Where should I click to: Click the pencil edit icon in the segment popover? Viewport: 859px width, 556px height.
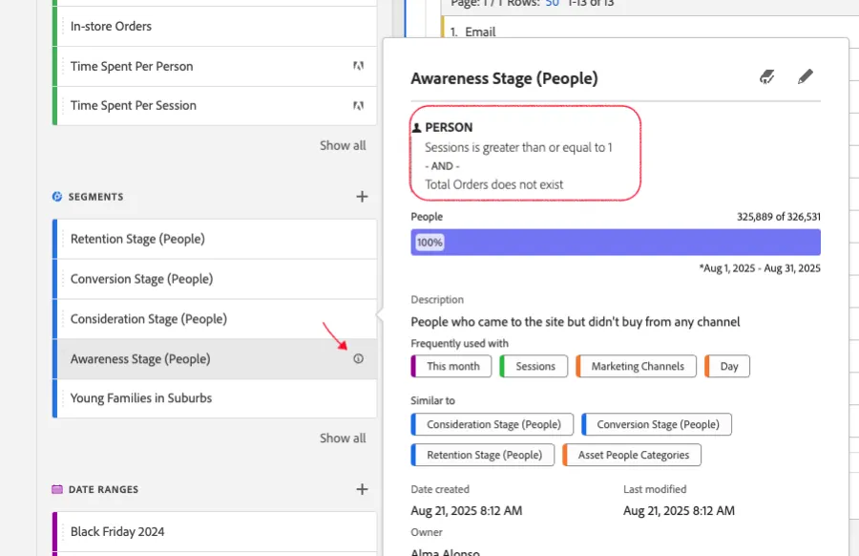coord(806,76)
